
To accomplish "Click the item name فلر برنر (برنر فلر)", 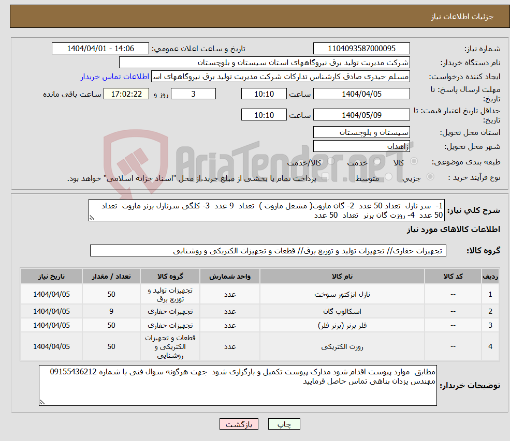I will point(342,325).
